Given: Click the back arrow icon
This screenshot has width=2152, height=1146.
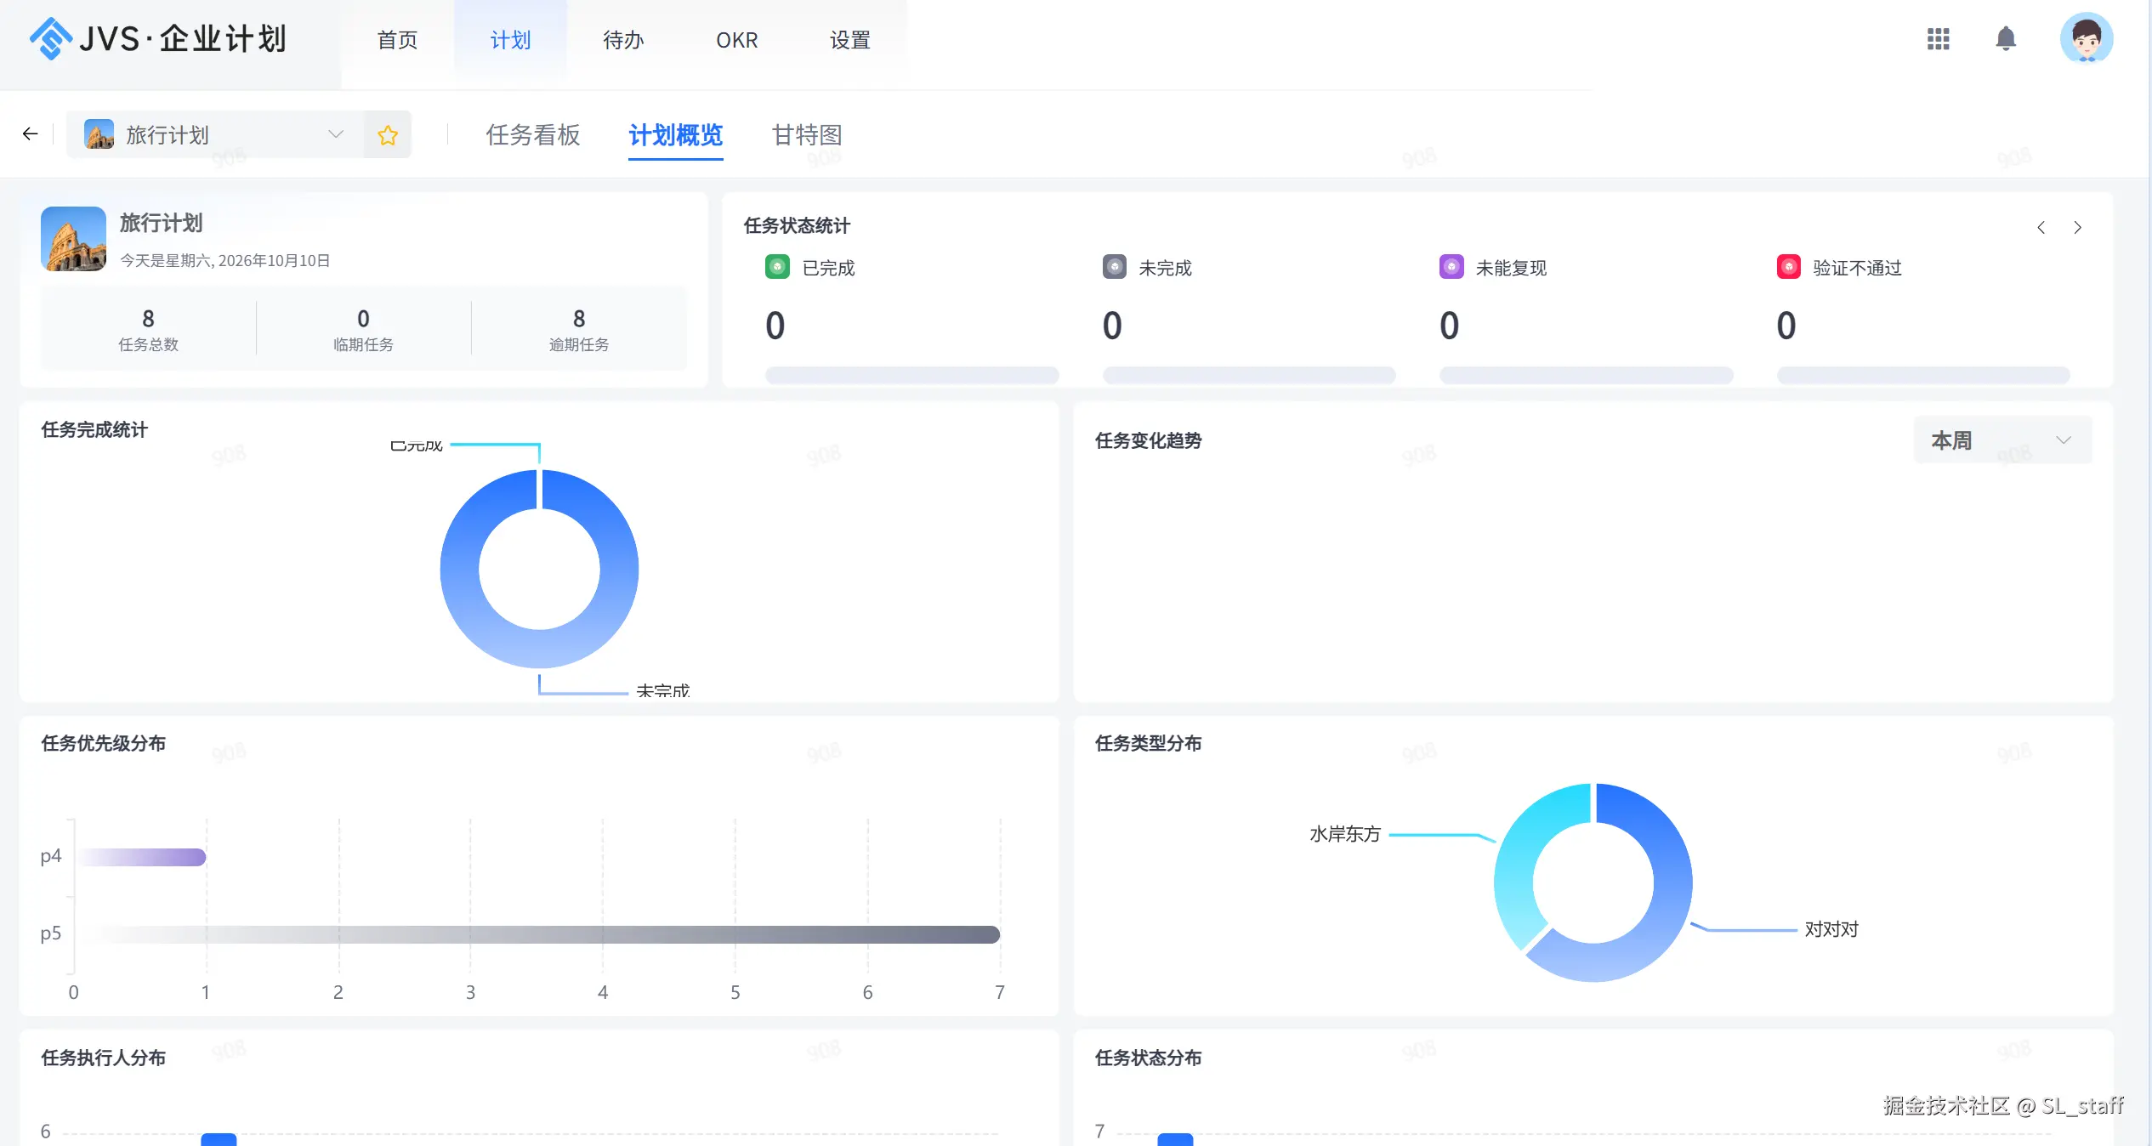Looking at the screenshot, I should pos(31,133).
